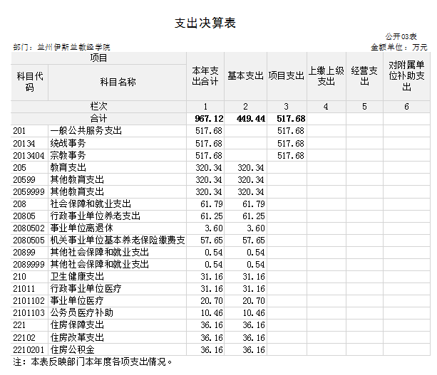This screenshot has width=437, height=375.
Task: Select the 宗教事务 row name
Action: click(68, 156)
